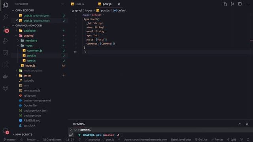Open user.js under types folder

pos(31,60)
